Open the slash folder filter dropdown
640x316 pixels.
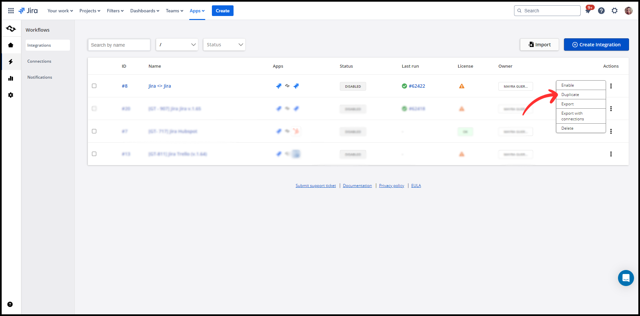pos(177,45)
